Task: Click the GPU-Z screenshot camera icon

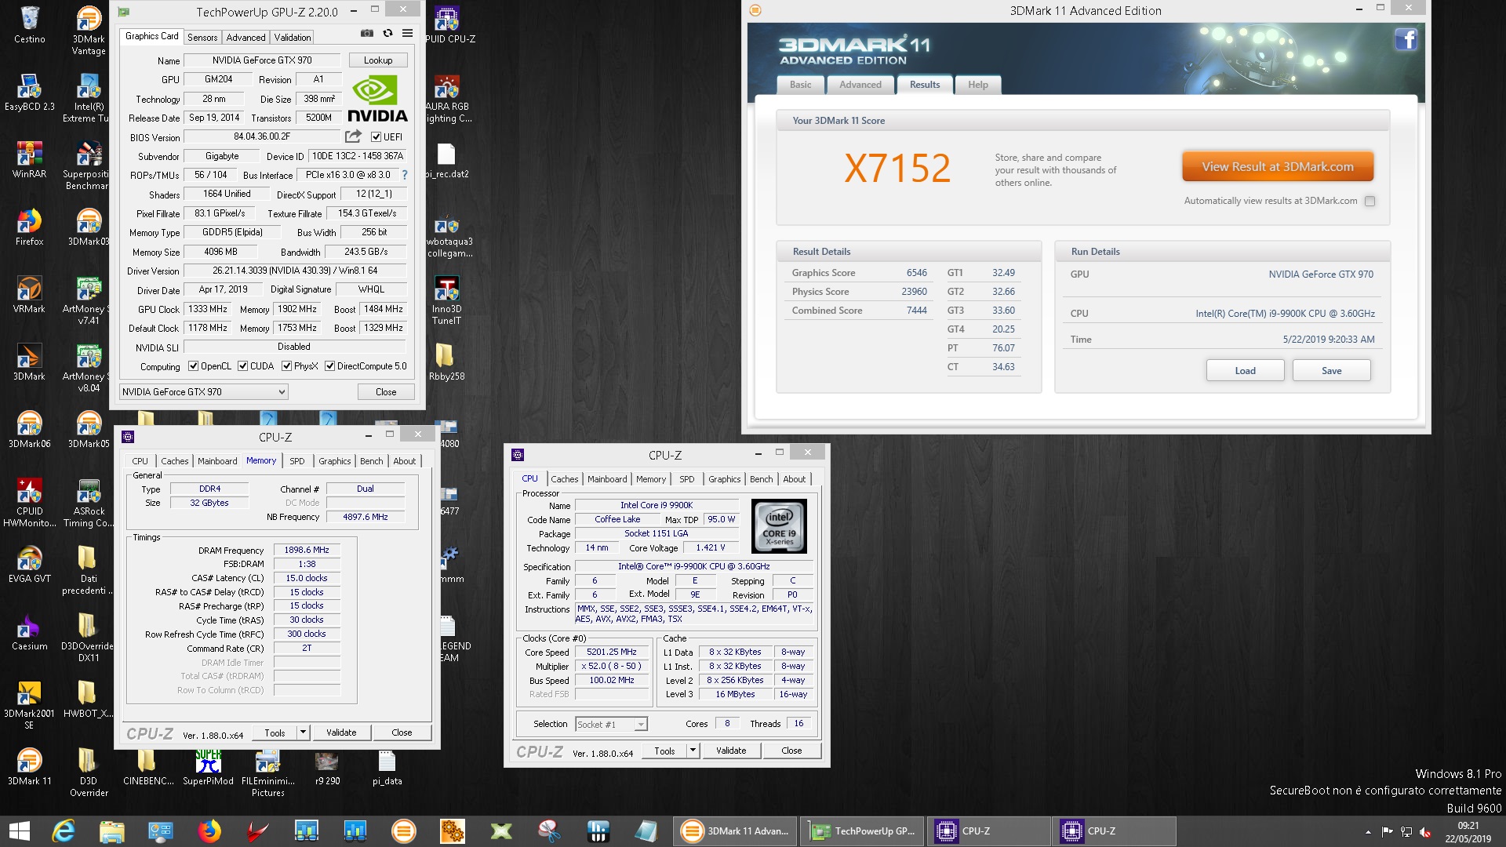Action: coord(366,34)
